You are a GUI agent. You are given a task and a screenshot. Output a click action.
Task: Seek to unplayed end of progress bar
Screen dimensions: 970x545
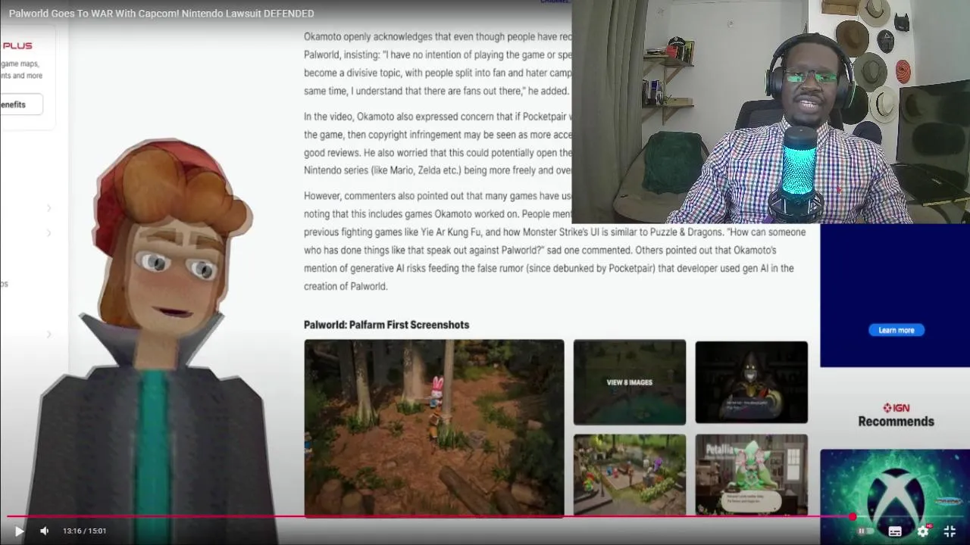[909, 517]
